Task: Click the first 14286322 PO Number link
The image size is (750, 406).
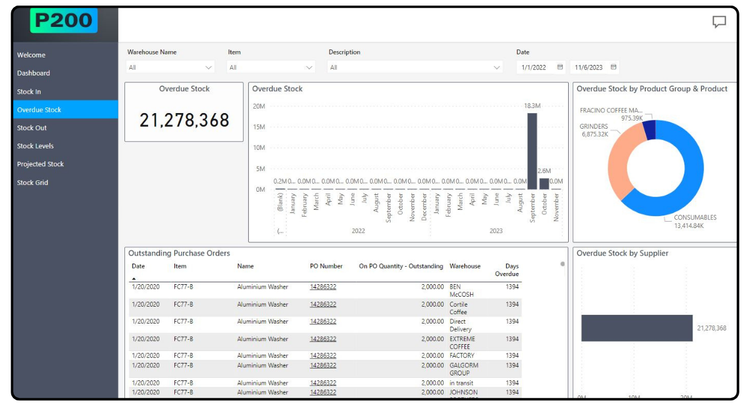Action: 322,287
